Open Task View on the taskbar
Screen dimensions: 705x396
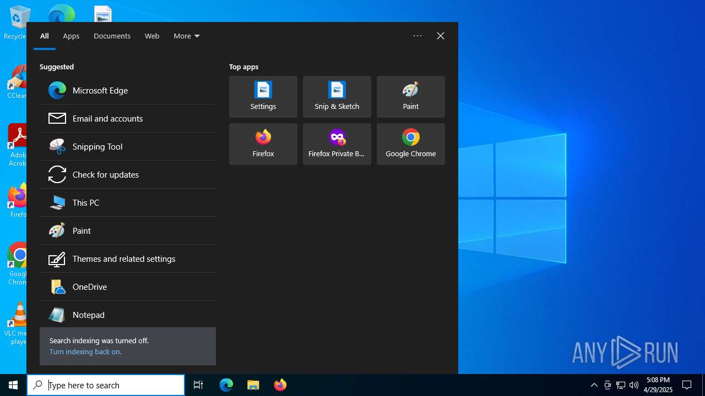click(x=198, y=385)
